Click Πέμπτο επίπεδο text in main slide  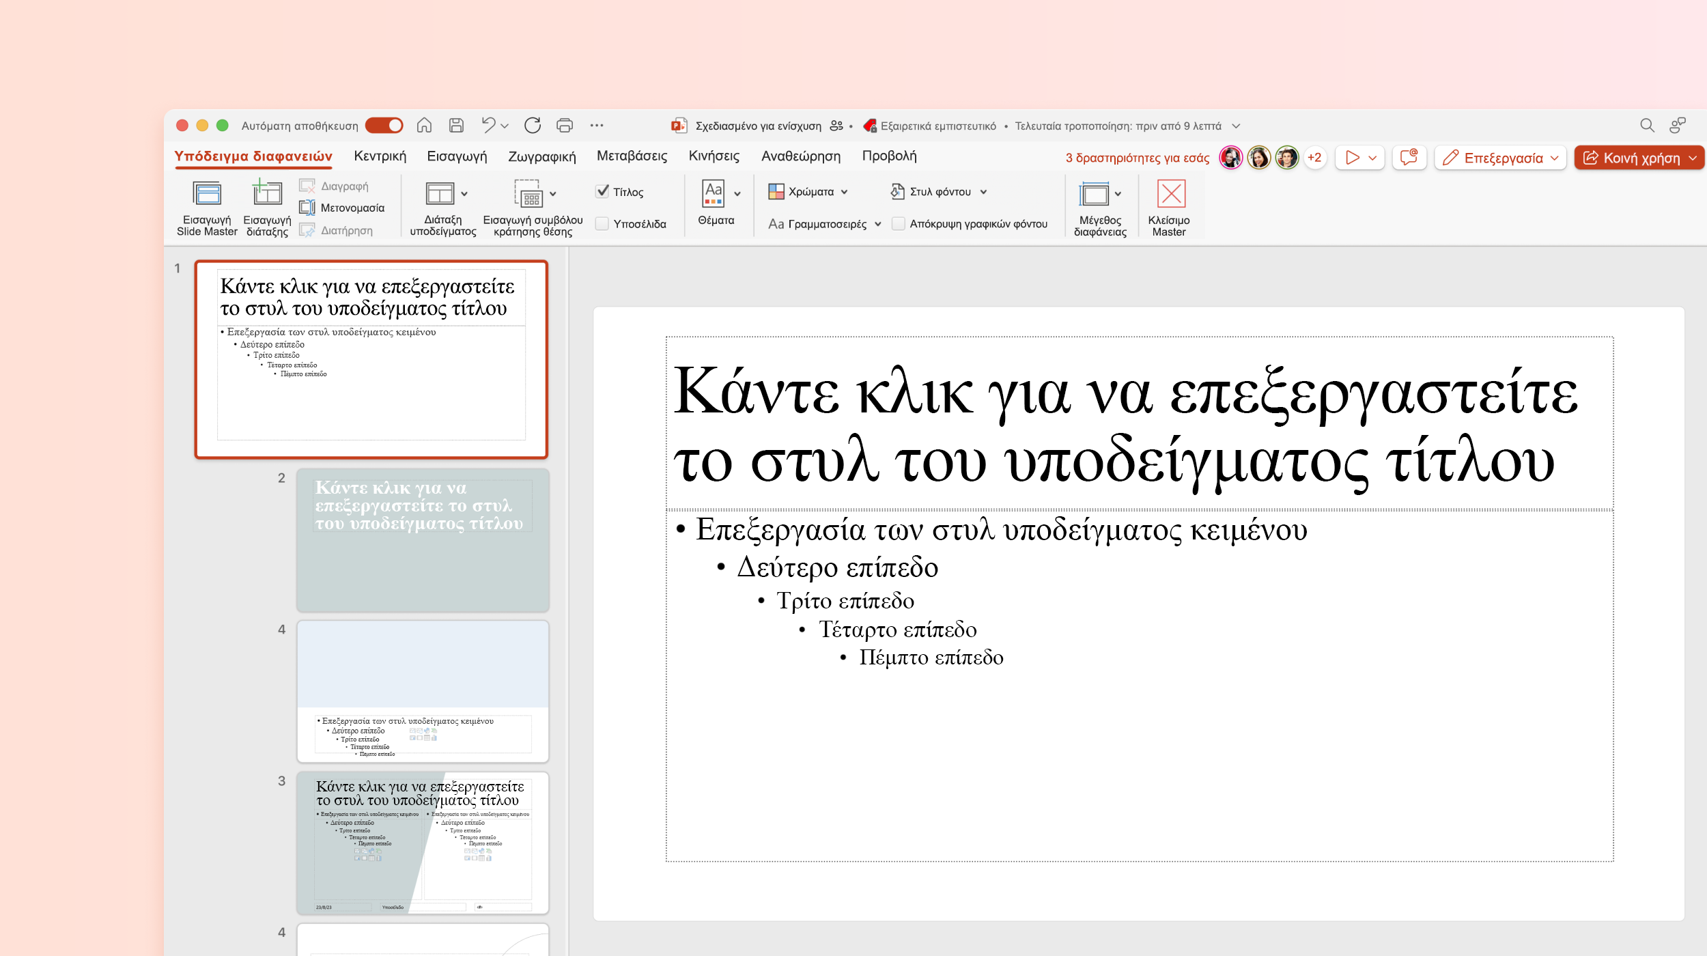click(x=931, y=657)
